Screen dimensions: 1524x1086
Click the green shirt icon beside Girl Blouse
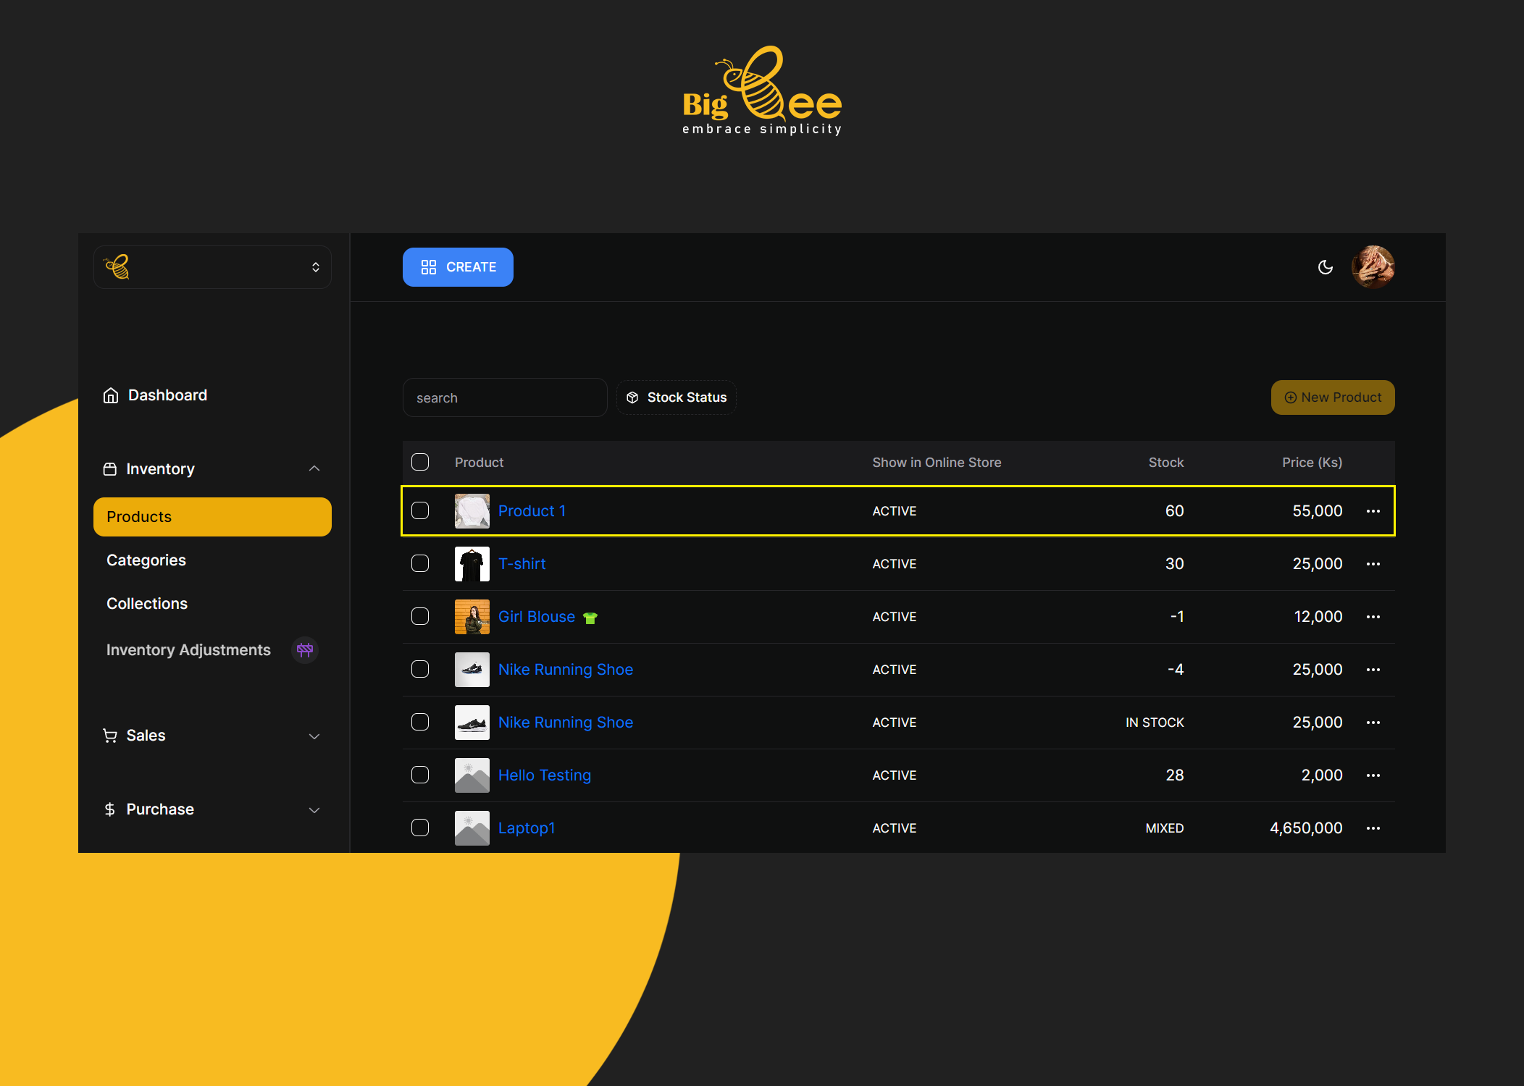[590, 618]
